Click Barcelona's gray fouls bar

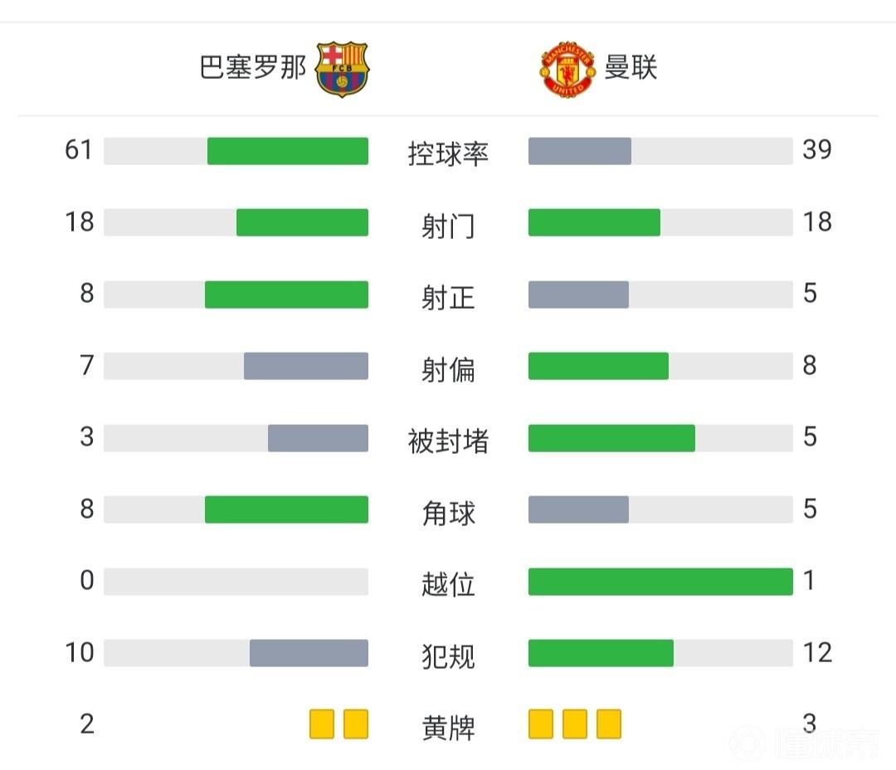309,653
